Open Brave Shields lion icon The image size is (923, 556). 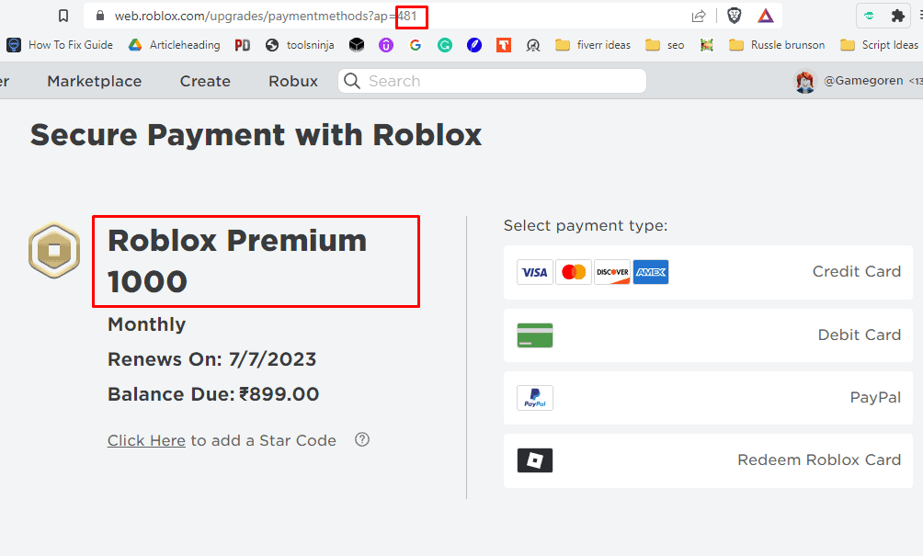click(x=734, y=16)
